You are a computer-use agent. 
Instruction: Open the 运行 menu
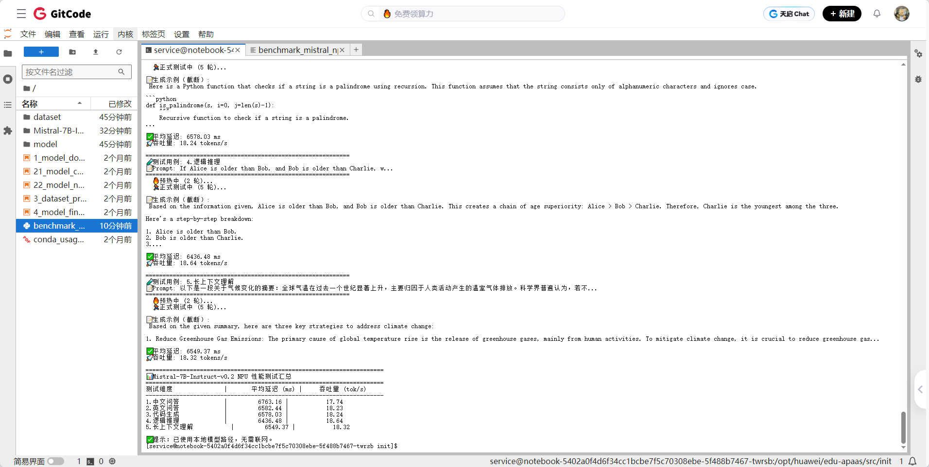point(101,34)
